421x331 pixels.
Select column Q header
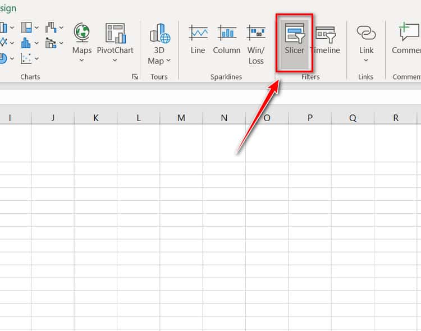click(353, 118)
